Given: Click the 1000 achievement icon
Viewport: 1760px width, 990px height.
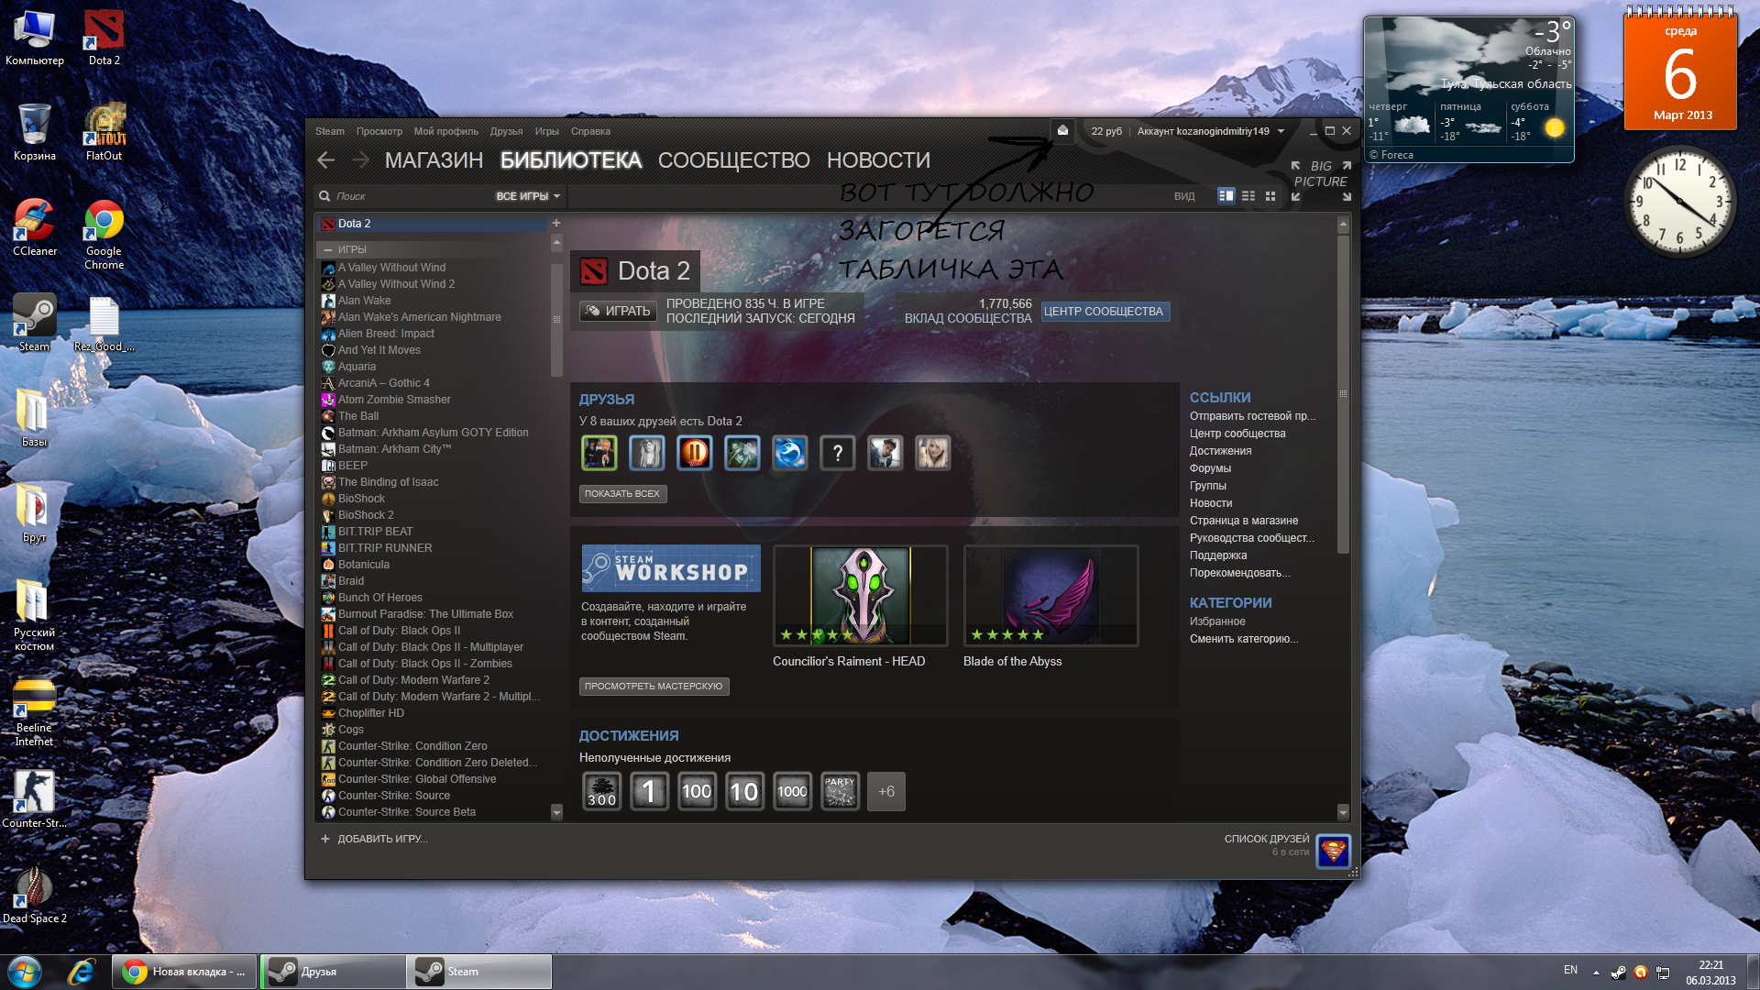Looking at the screenshot, I should (792, 791).
